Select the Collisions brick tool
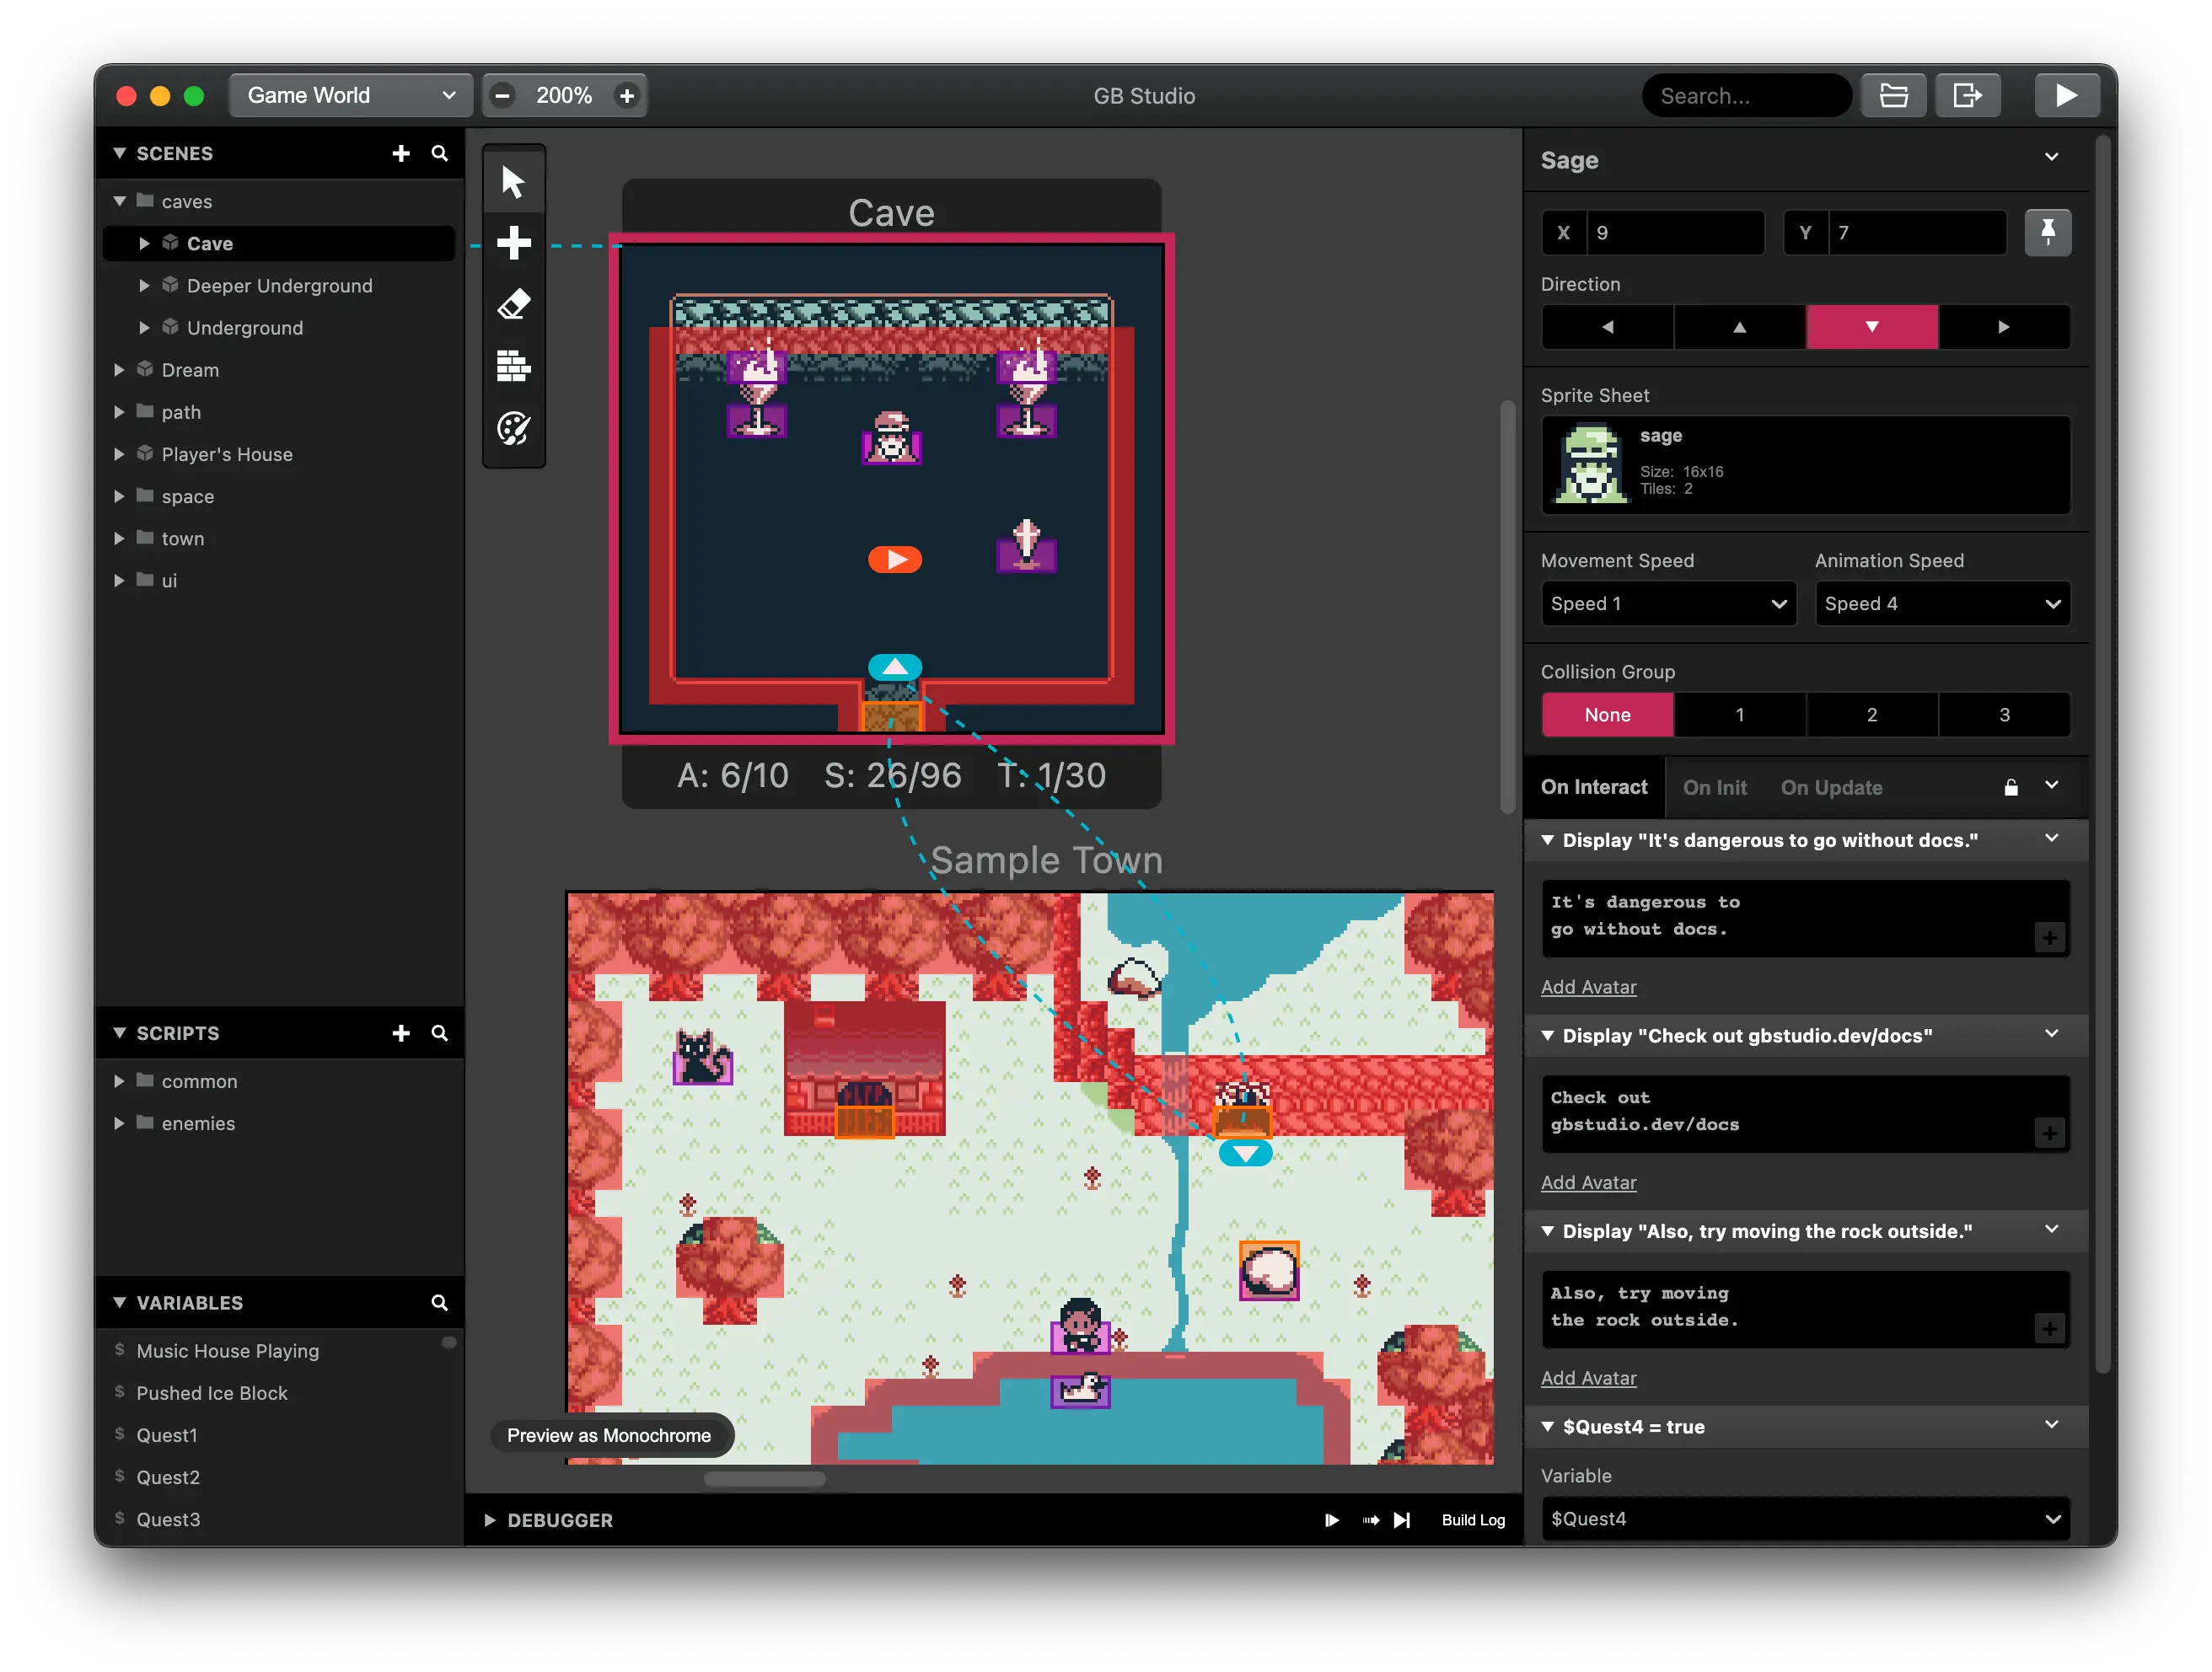This screenshot has width=2212, height=1672. [x=513, y=366]
